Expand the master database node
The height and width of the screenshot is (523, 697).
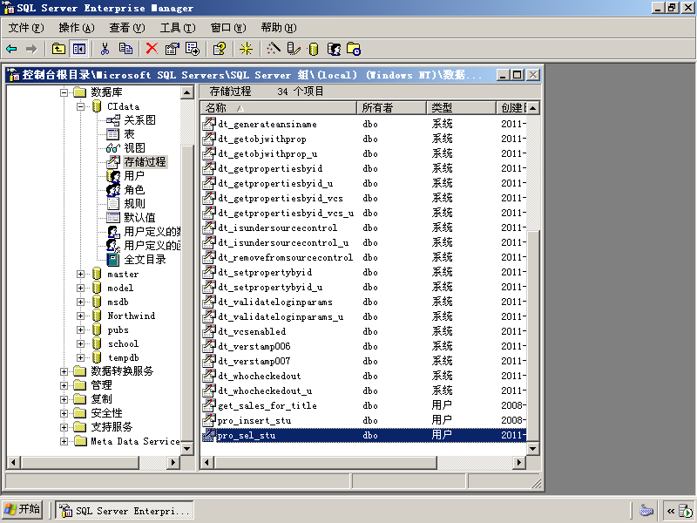(80, 274)
